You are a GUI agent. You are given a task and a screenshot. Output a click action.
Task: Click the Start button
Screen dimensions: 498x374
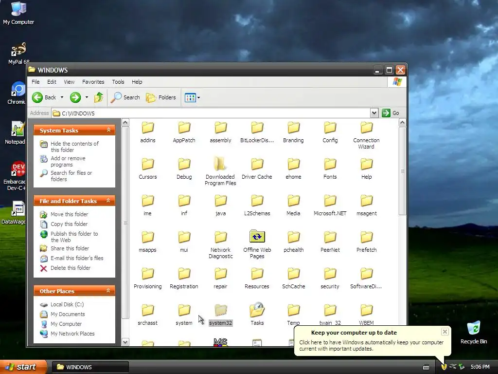click(23, 367)
